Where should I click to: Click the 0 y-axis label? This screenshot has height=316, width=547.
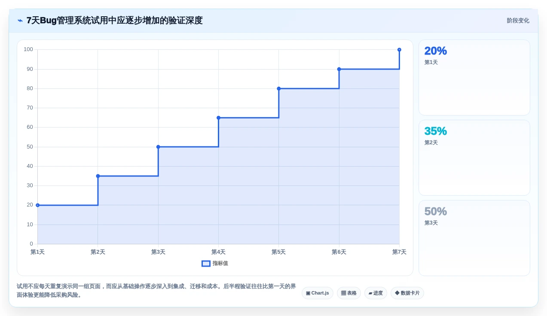[x=31, y=244]
